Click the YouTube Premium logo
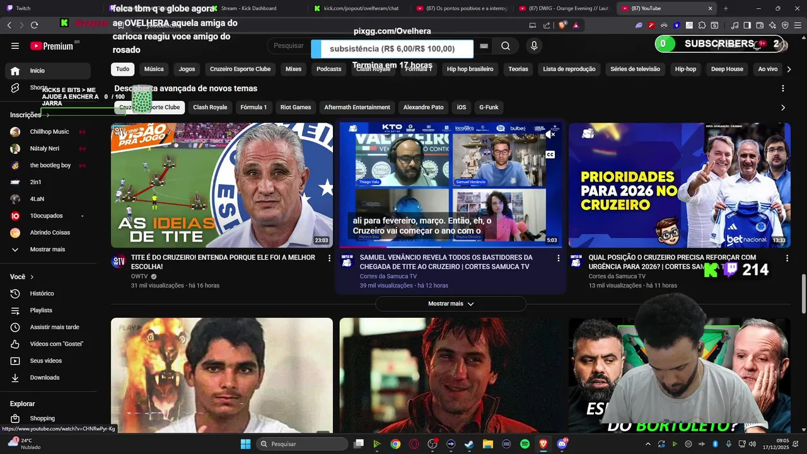Viewport: 807px width, 454px height. pyautogui.click(x=53, y=46)
